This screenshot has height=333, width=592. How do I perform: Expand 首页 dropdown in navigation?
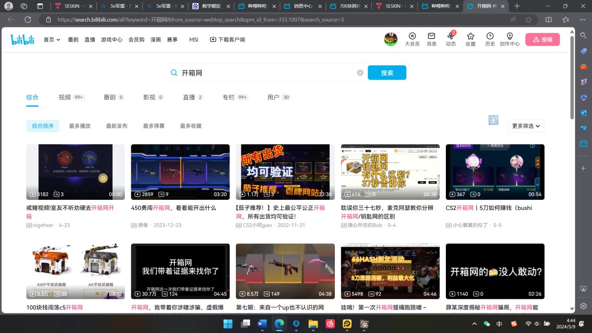[52, 40]
